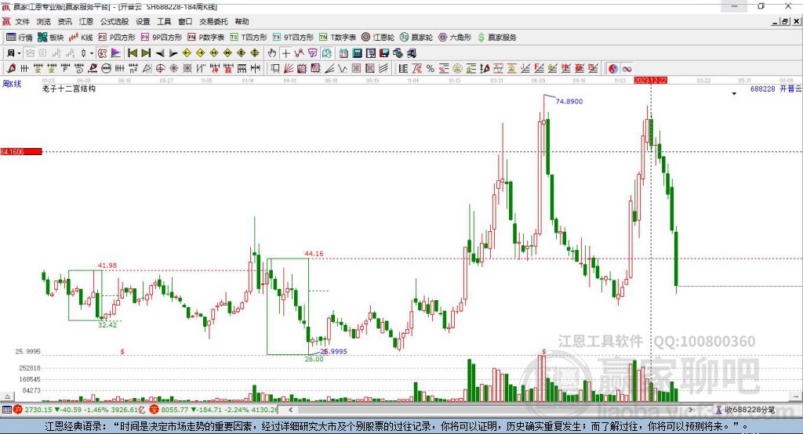Image resolution: width=803 pixels, height=434 pixels.
Task: Toggle the crosshair cursor tool
Action: [285, 53]
